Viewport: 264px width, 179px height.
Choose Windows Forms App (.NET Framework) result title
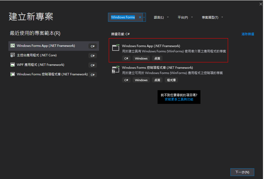point(151,46)
